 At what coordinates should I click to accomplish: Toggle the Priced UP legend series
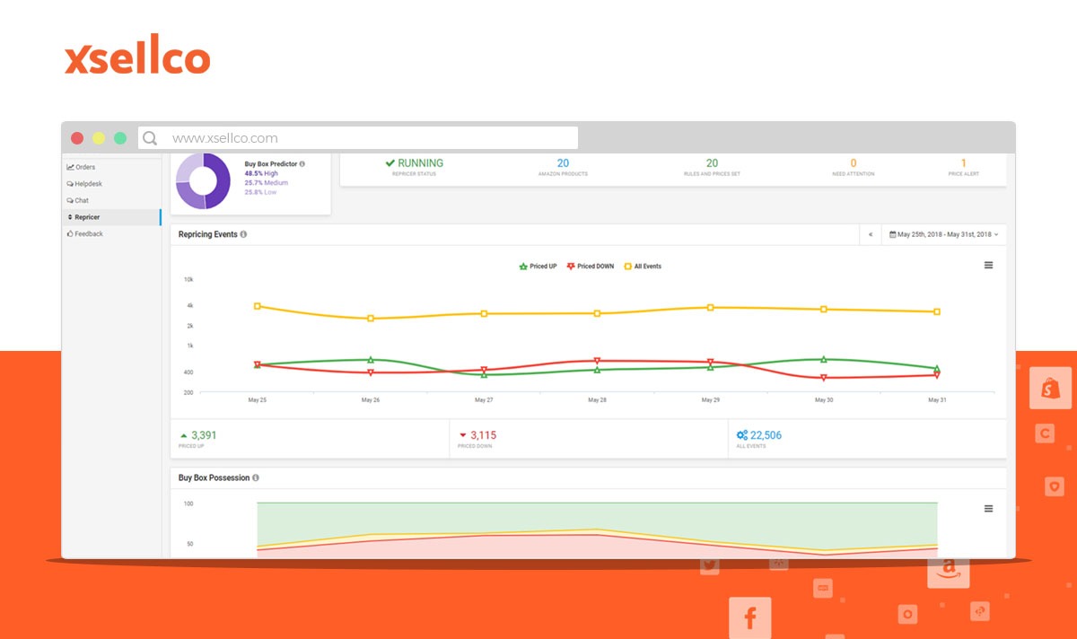(538, 267)
